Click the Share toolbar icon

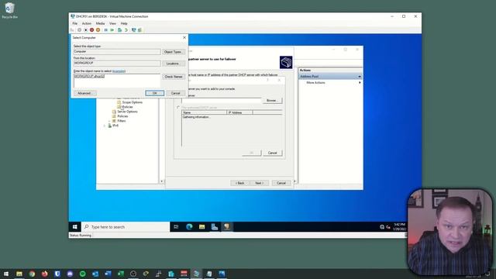point(139,30)
